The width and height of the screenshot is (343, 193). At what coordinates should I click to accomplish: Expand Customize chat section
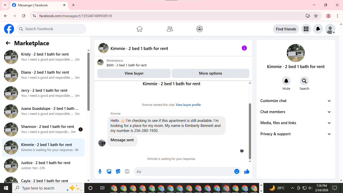coord(296,101)
